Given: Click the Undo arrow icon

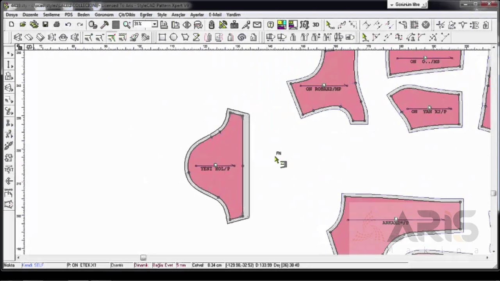Looking at the screenshot, I should pyautogui.click(x=68, y=25).
